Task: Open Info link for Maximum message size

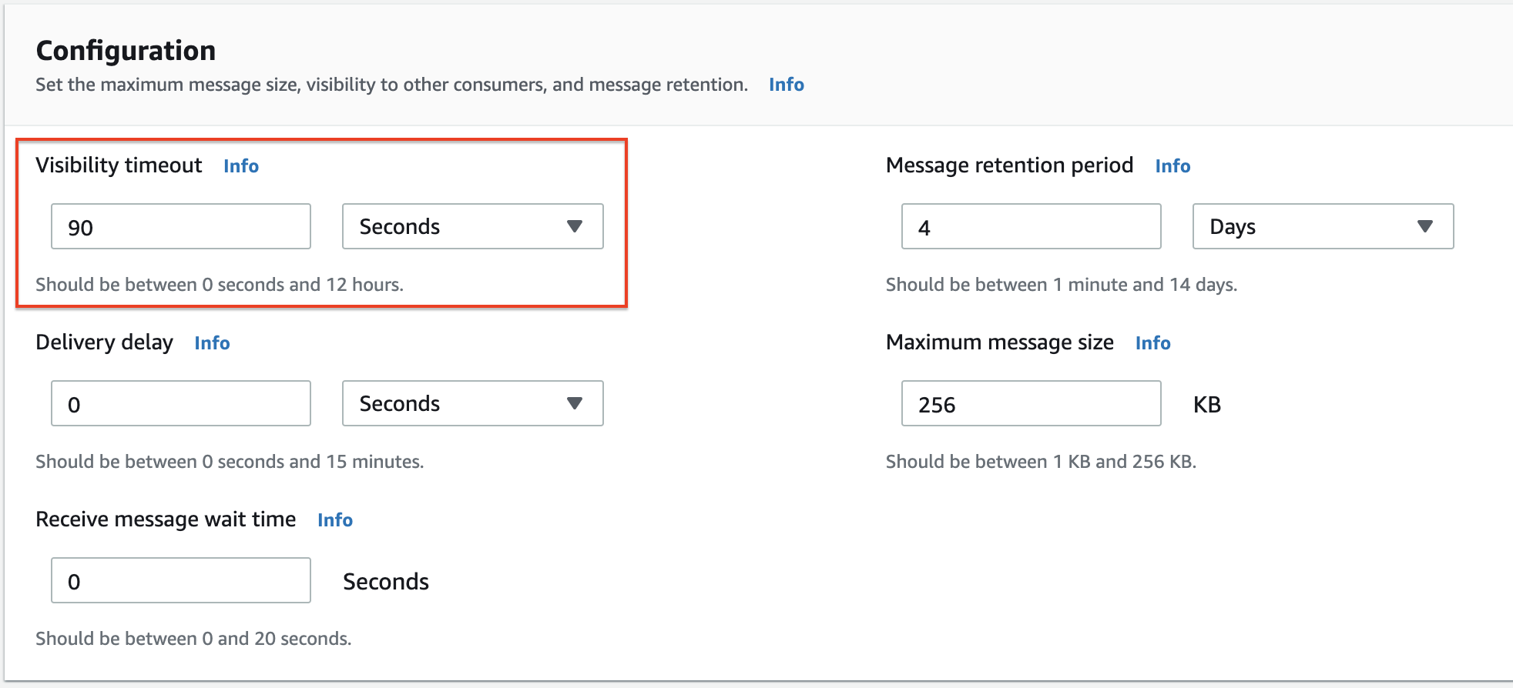Action: pos(1152,343)
